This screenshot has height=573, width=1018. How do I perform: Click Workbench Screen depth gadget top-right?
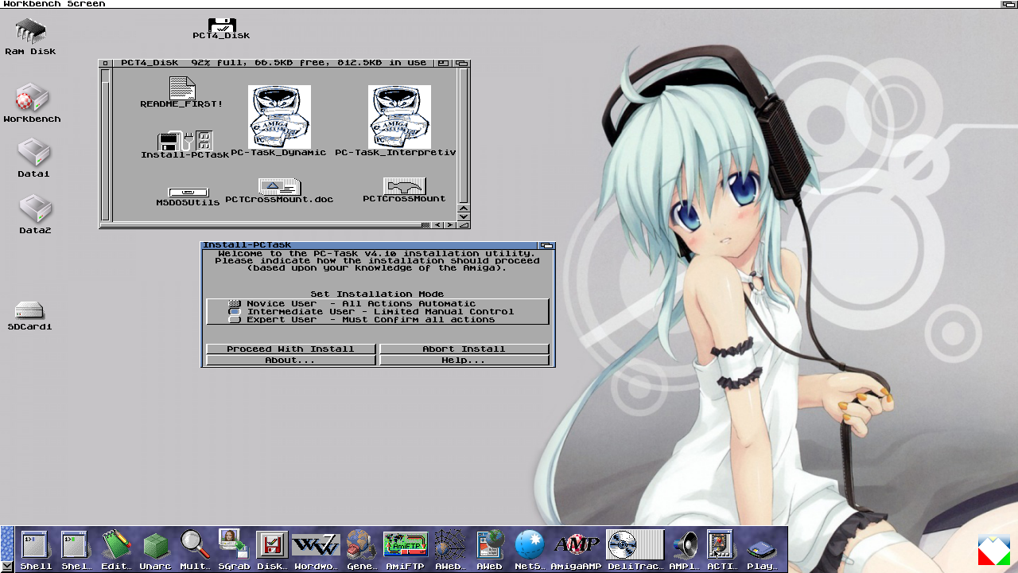[1008, 4]
